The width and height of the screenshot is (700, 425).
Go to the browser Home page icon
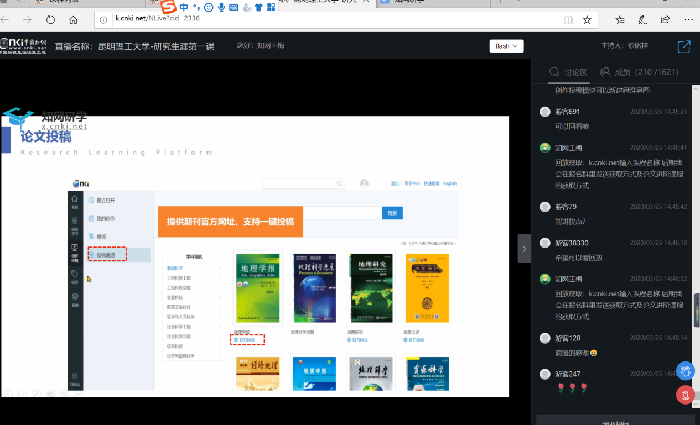coord(73,20)
